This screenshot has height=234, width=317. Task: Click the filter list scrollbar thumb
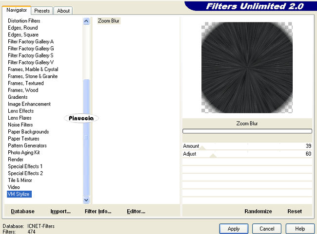click(x=86, y=138)
